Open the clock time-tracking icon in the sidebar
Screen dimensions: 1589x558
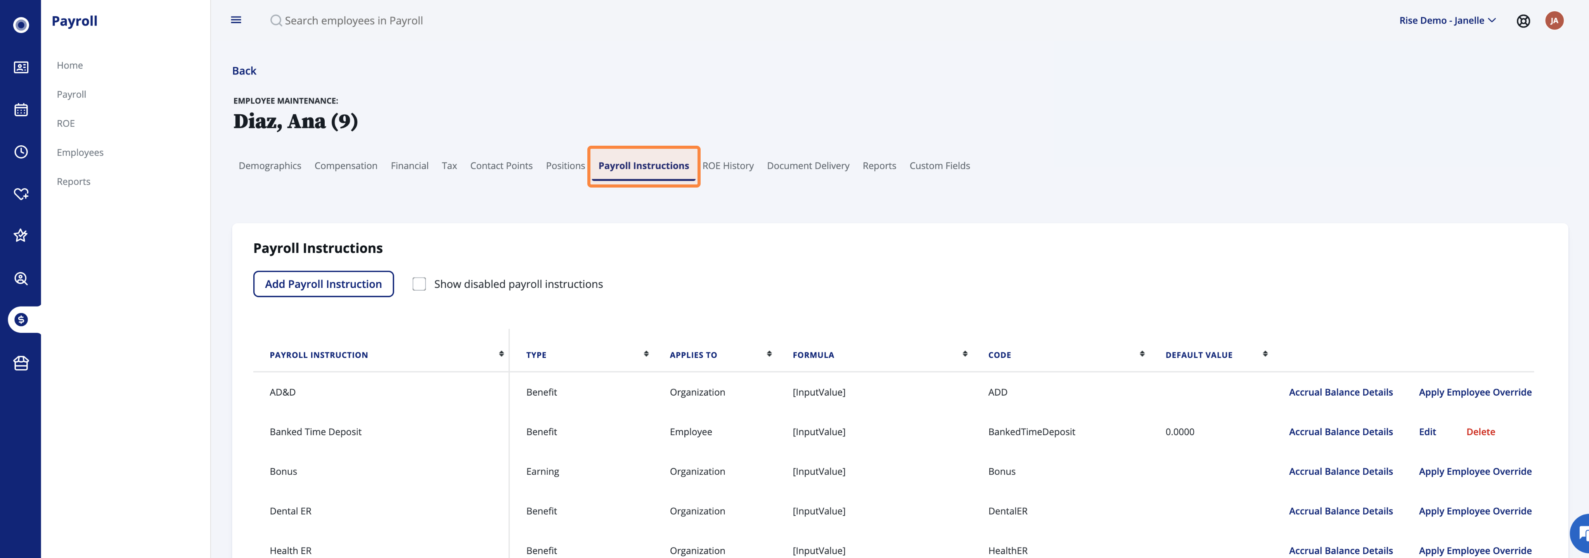pyautogui.click(x=21, y=152)
